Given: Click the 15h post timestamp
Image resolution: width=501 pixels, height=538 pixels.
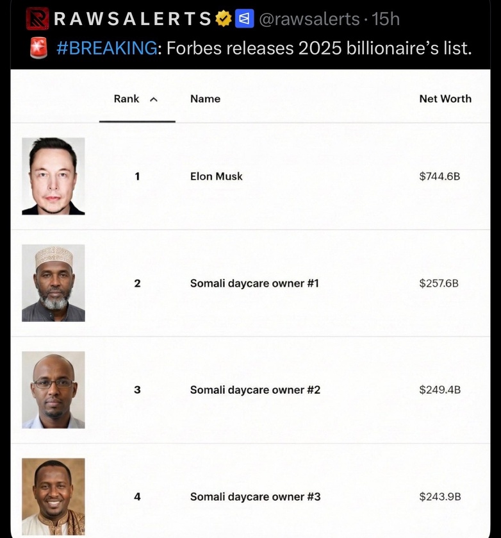Looking at the screenshot, I should [x=386, y=19].
